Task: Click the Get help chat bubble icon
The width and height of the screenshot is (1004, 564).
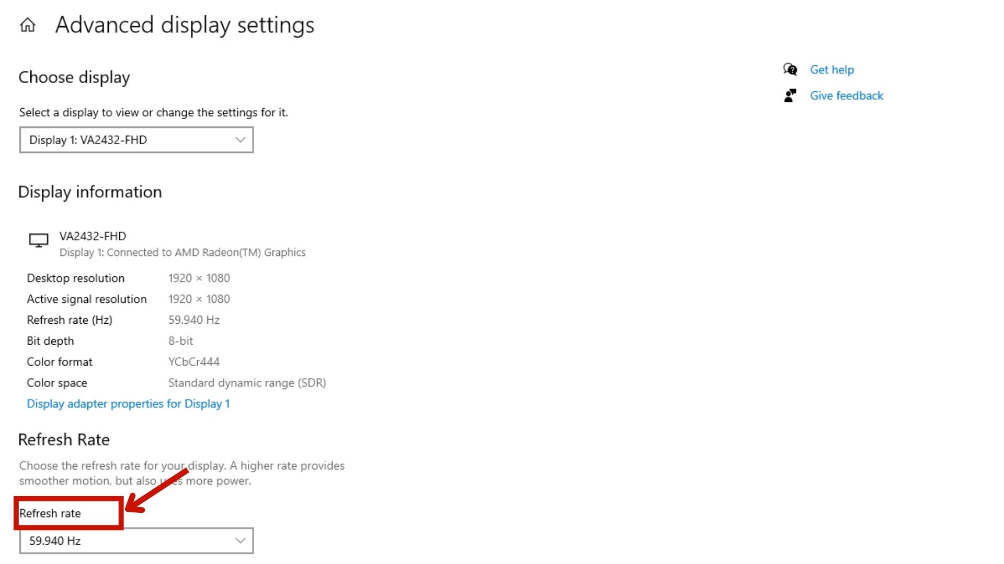Action: 790,69
